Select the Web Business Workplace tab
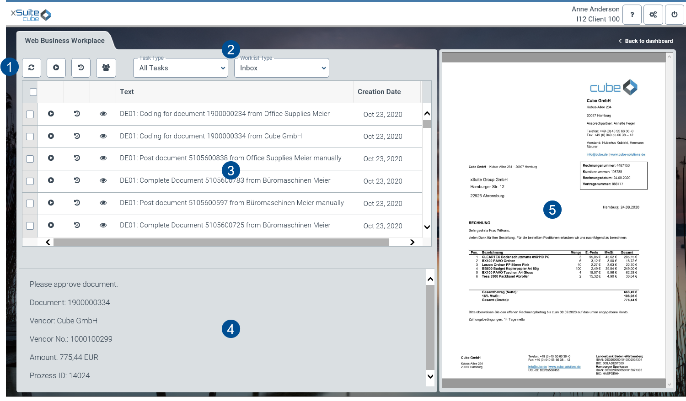 point(64,41)
